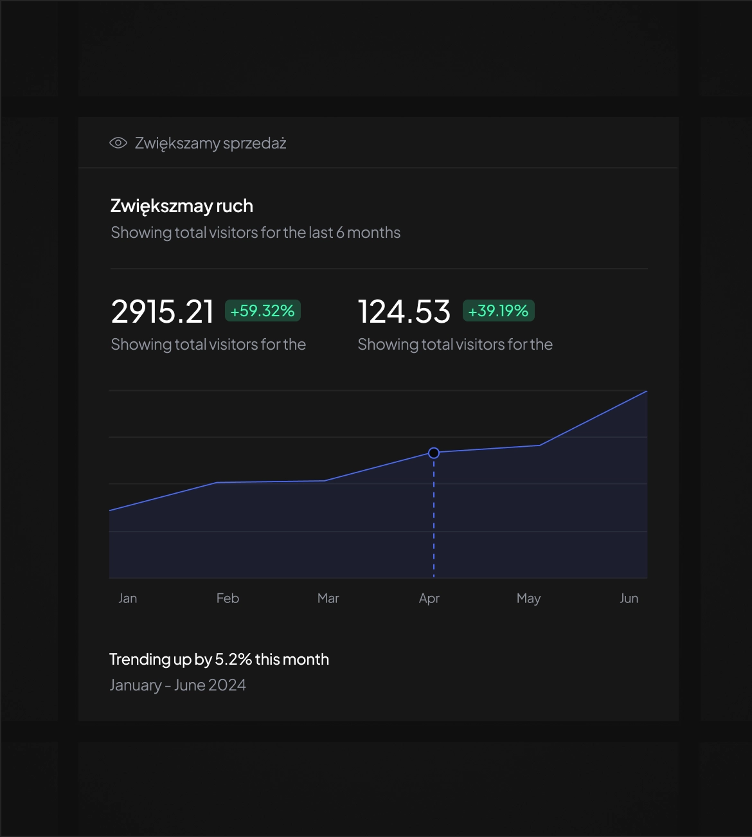
Task: Click the Jan axis label
Action: tap(128, 598)
